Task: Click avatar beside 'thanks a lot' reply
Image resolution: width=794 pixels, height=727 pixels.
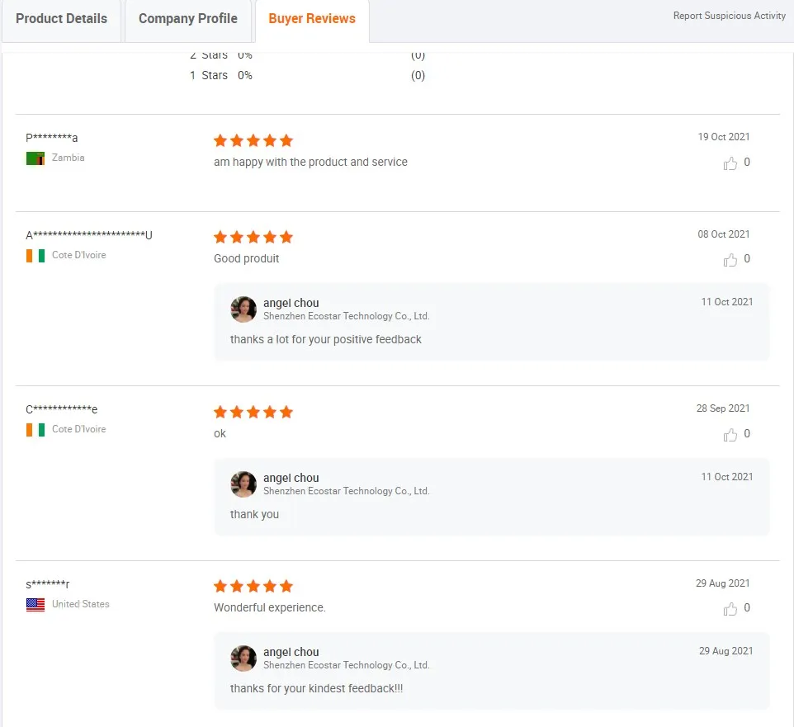Action: coord(243,309)
